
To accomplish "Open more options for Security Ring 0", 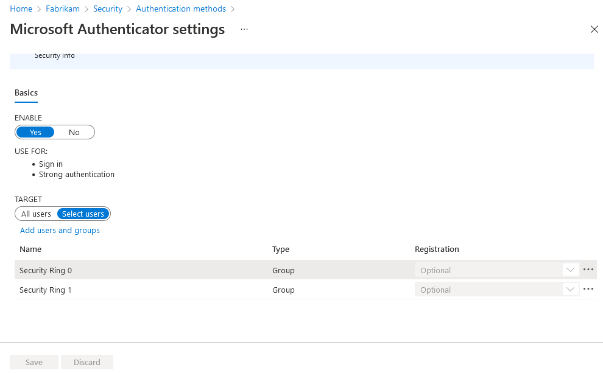I will [x=588, y=270].
